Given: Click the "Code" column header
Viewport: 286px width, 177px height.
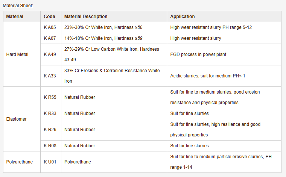Looking at the screenshot, I should (x=49, y=17).
